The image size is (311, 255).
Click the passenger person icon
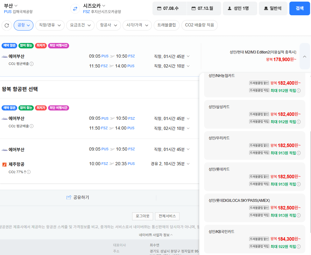coord(230,8)
